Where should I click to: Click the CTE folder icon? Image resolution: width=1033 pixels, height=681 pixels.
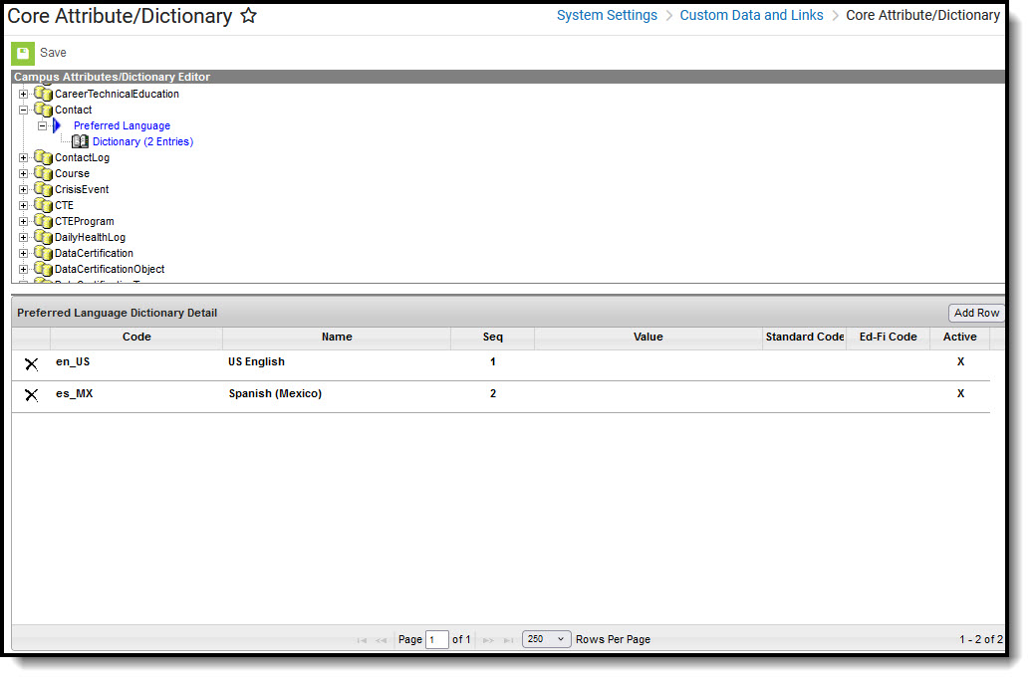point(44,205)
